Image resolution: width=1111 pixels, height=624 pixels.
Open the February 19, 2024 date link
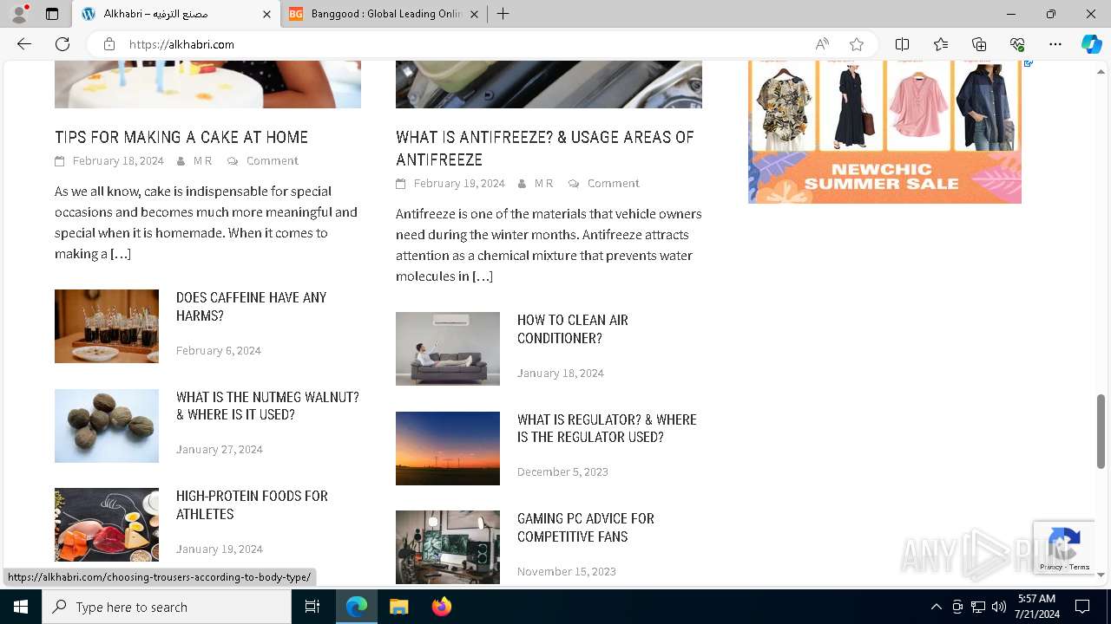459,184
